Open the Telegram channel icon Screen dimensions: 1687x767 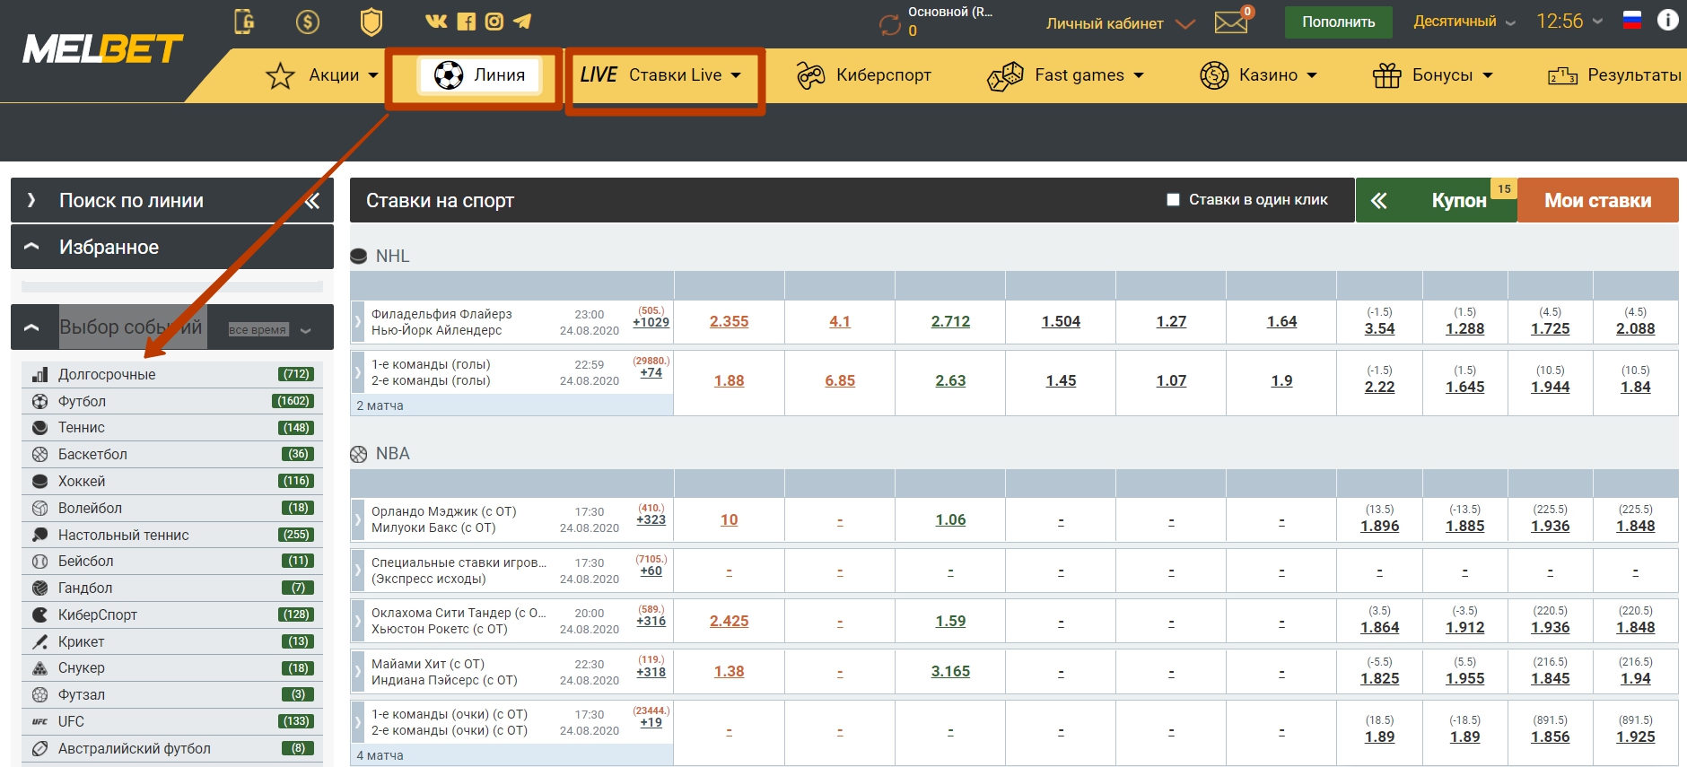[522, 22]
